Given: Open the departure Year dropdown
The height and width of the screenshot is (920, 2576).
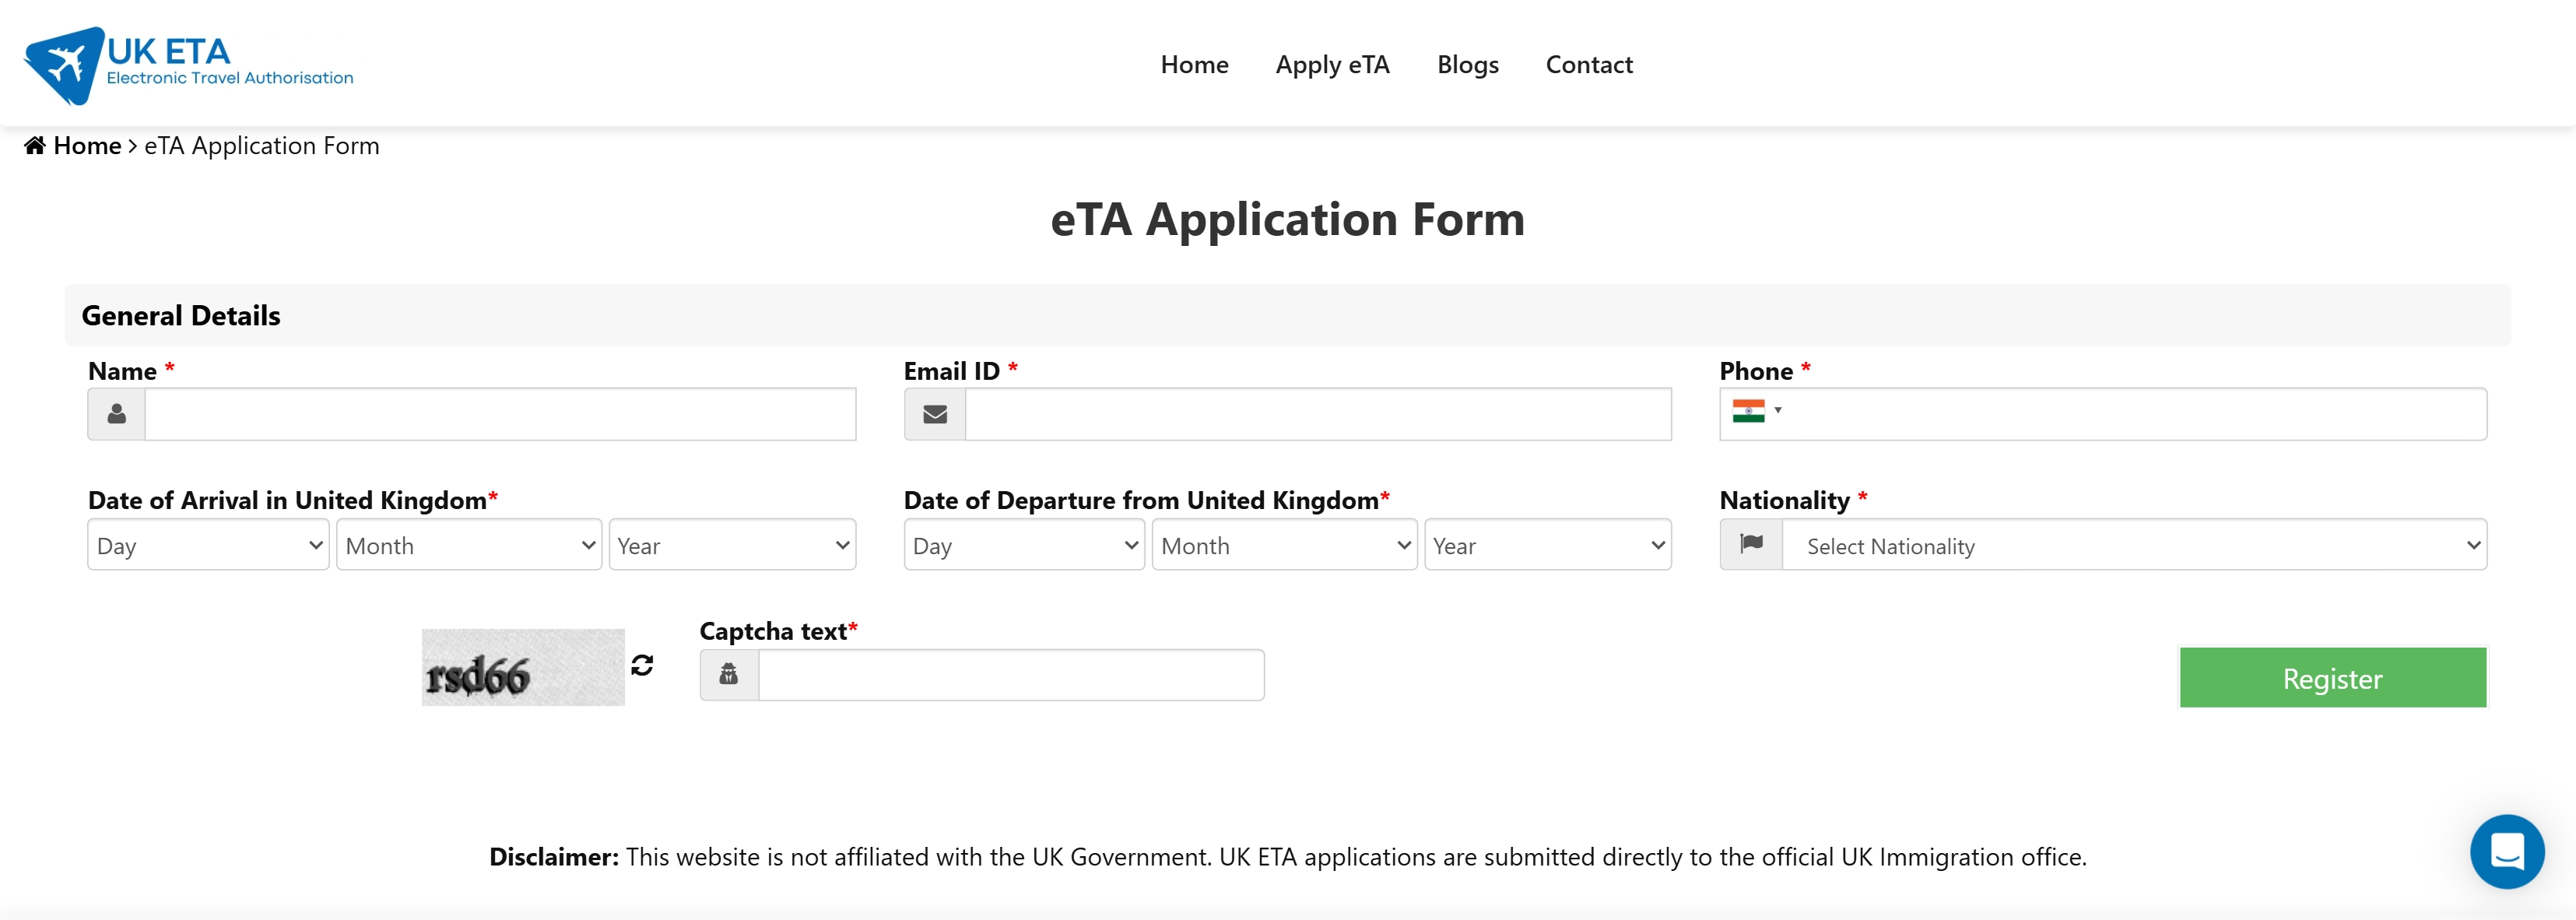Looking at the screenshot, I should coord(1547,545).
